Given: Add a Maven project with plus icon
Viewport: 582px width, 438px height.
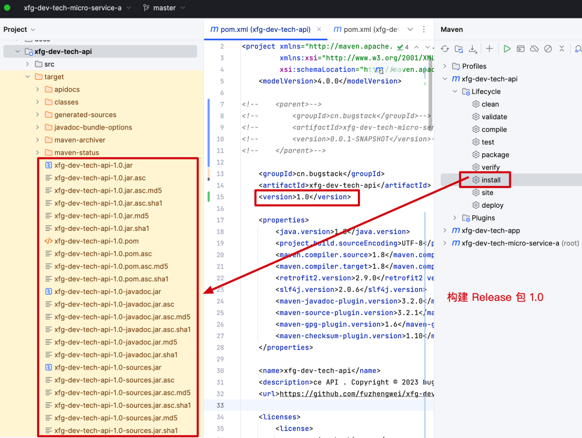Looking at the screenshot, I should [x=489, y=49].
